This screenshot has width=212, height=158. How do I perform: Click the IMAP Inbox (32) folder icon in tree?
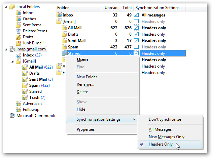[x=19, y=55]
